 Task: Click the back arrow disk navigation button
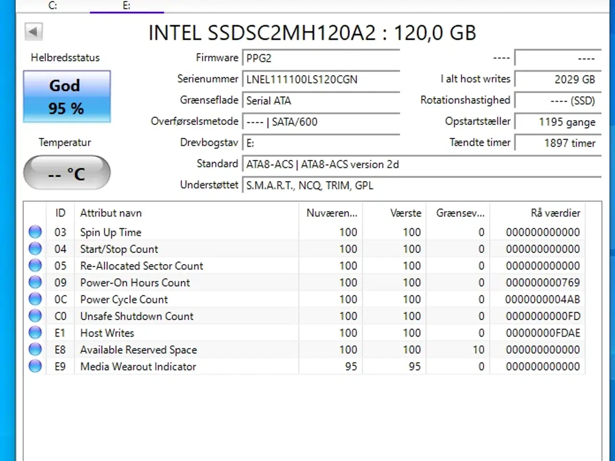pyautogui.click(x=34, y=32)
